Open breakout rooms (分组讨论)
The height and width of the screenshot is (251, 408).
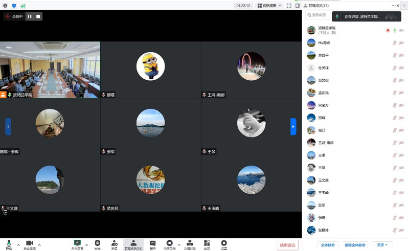click(x=189, y=244)
